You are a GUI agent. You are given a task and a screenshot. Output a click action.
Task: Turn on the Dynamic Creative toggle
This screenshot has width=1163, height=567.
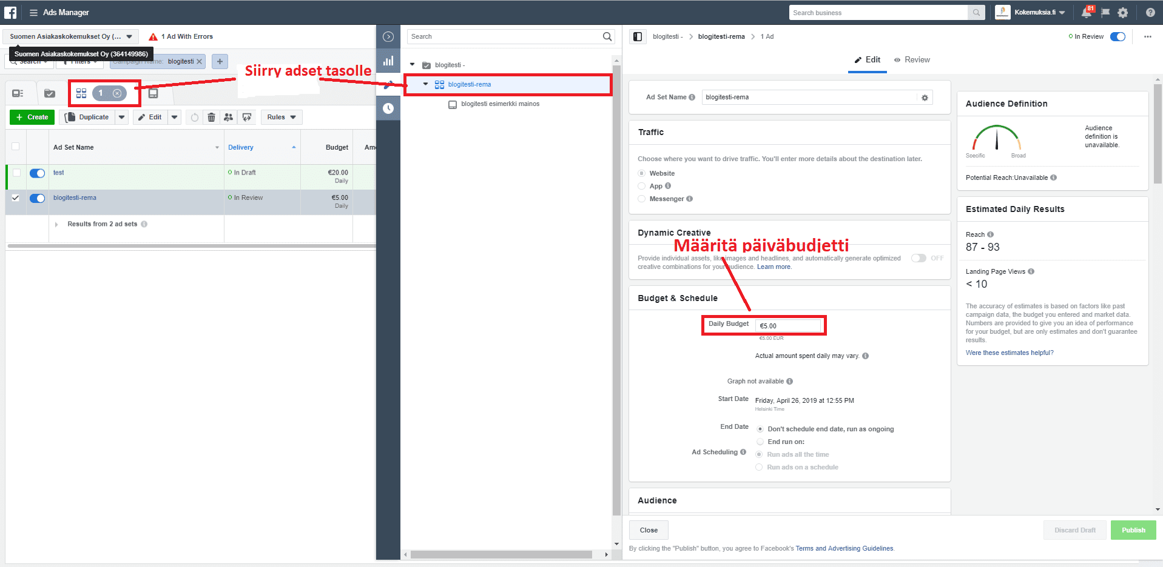[919, 259]
